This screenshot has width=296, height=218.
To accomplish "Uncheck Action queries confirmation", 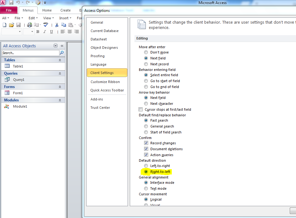I will [x=146, y=155].
